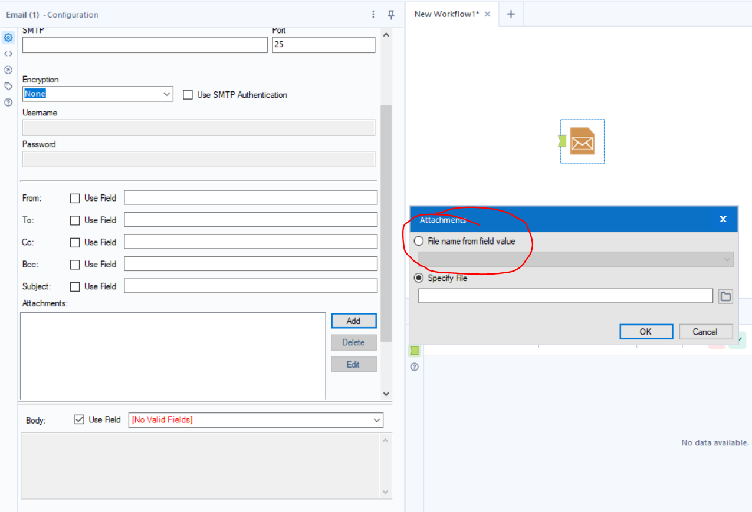Open the Configuration gear in the left sidebar
Screen dimensions: 752x512
[x=8, y=37]
